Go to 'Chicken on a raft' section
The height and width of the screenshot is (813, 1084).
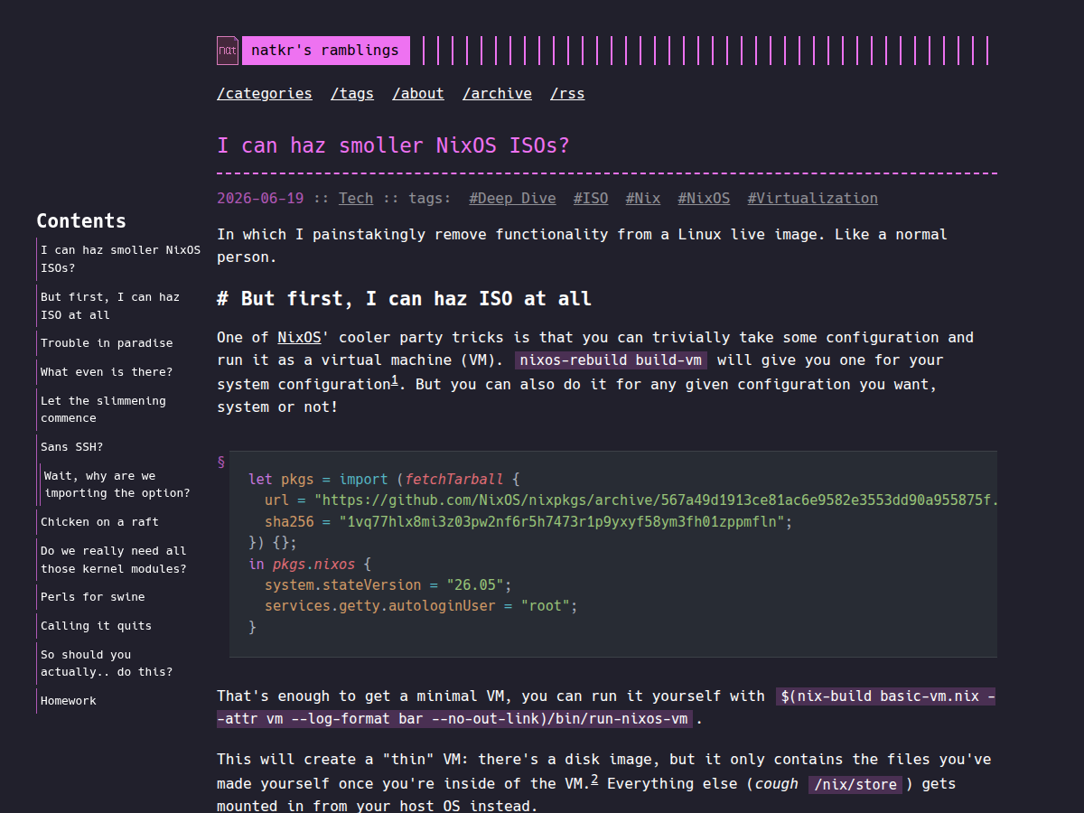pos(99,522)
